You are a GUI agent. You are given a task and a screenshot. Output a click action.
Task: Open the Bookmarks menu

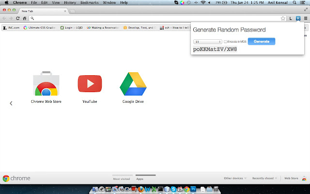(x=89, y=2)
